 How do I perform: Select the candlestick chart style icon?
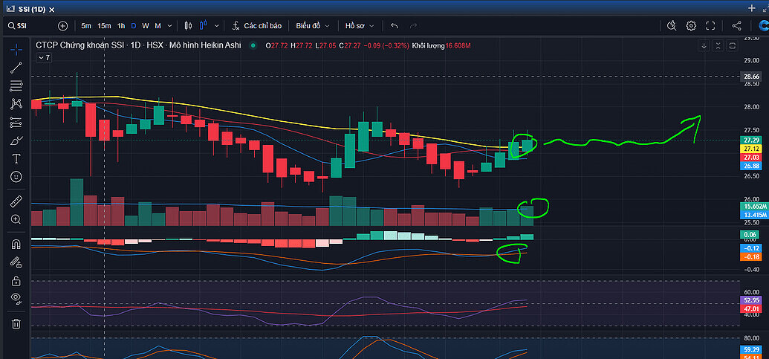tap(188, 26)
